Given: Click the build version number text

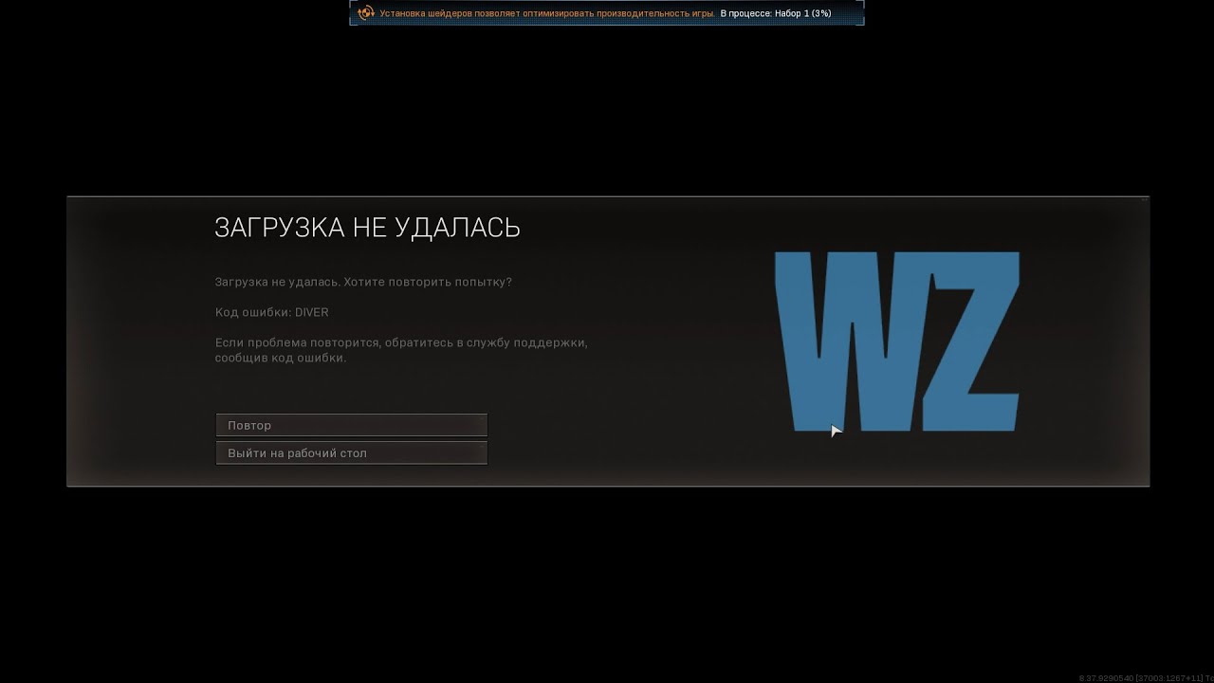Looking at the screenshot, I should click(x=1144, y=677).
